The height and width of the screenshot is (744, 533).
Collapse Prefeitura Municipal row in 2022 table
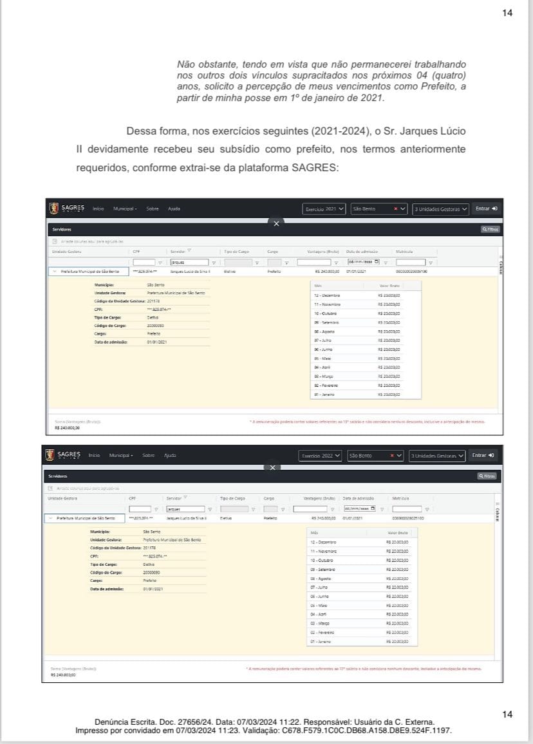pyautogui.click(x=50, y=518)
